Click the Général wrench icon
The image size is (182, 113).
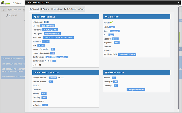(x=7, y=16)
